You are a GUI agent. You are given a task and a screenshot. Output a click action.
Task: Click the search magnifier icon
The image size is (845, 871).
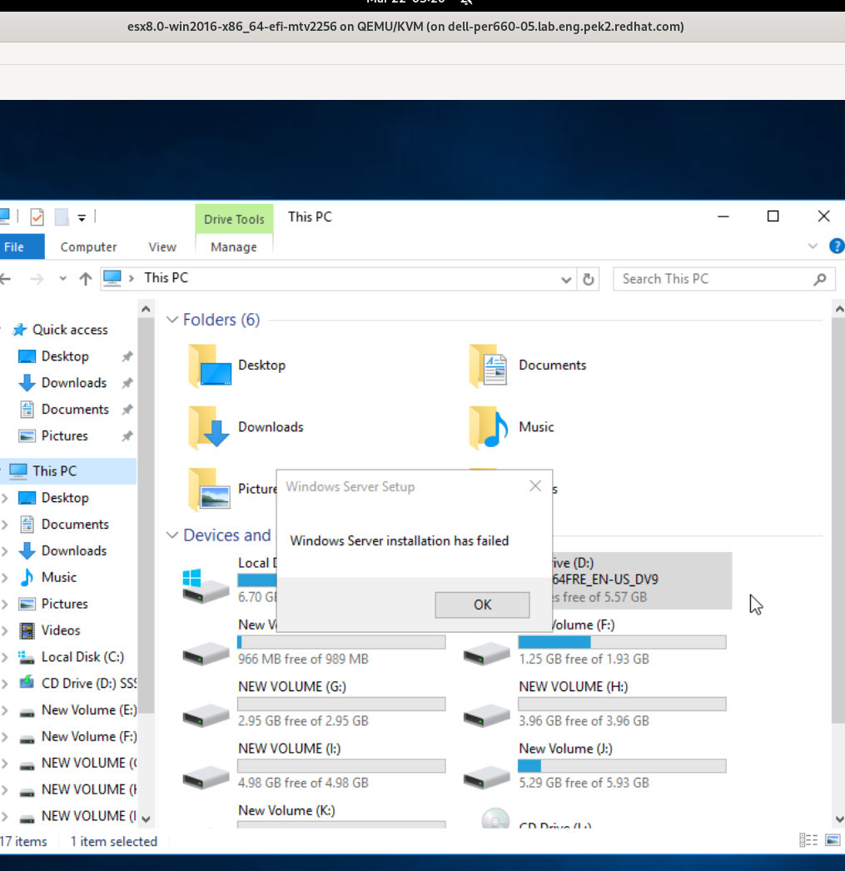(820, 279)
